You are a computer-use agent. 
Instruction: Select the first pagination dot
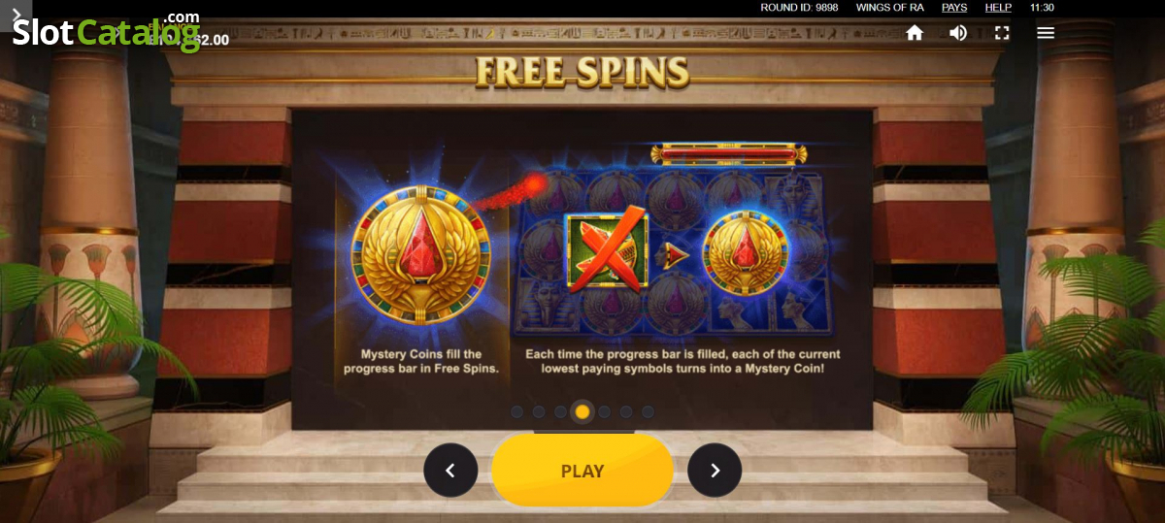516,411
